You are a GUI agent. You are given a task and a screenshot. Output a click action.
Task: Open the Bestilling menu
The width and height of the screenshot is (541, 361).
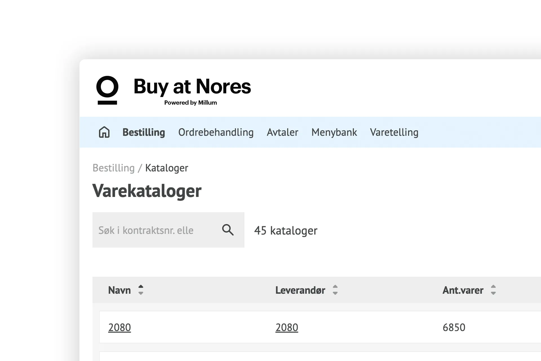point(143,132)
